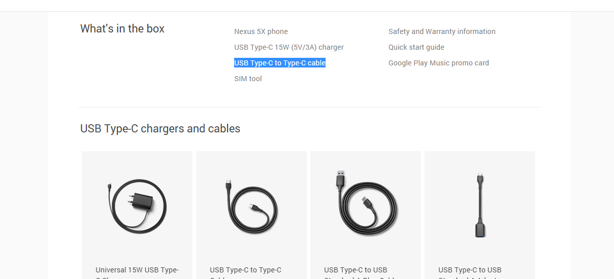
Task: Open the Universal 15W USB Type-C Charger title
Action: click(137, 270)
